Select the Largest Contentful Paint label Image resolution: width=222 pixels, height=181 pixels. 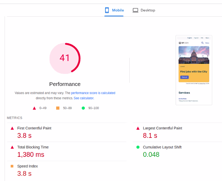pyautogui.click(x=163, y=128)
